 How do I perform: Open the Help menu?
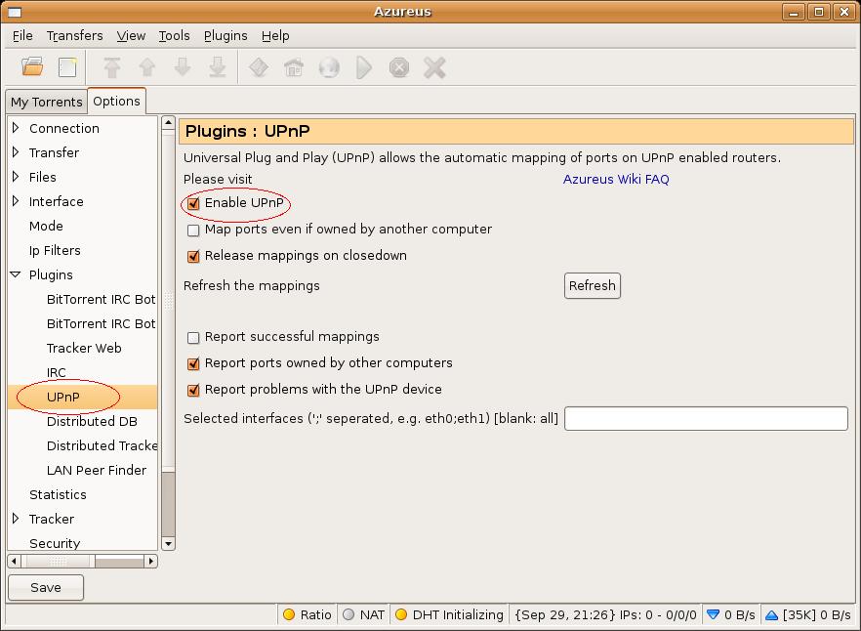coord(275,36)
